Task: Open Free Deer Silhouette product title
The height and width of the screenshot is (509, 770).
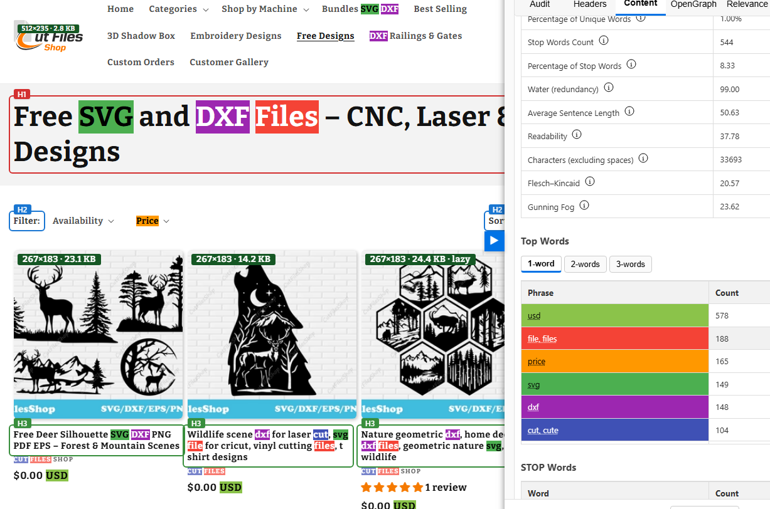Action: point(97,440)
